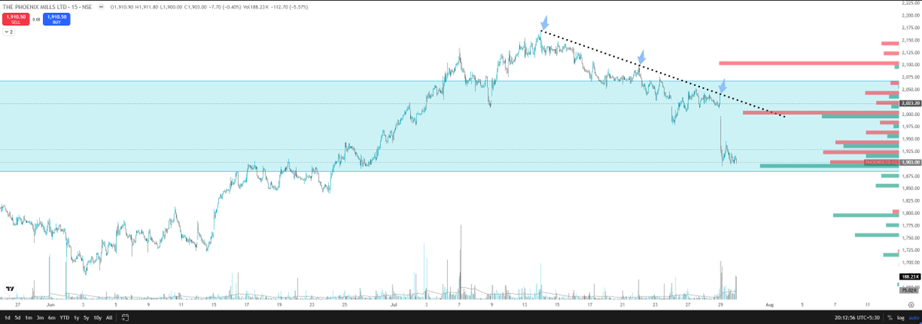Toggle log scale mode
The width and height of the screenshot is (922, 324).
click(900, 317)
